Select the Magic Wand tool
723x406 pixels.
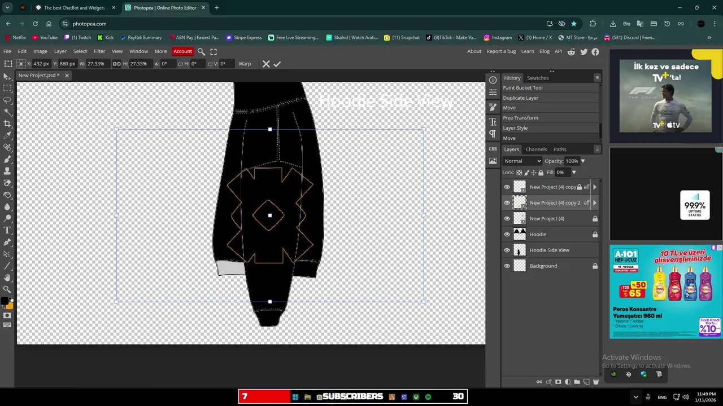pyautogui.click(x=7, y=112)
